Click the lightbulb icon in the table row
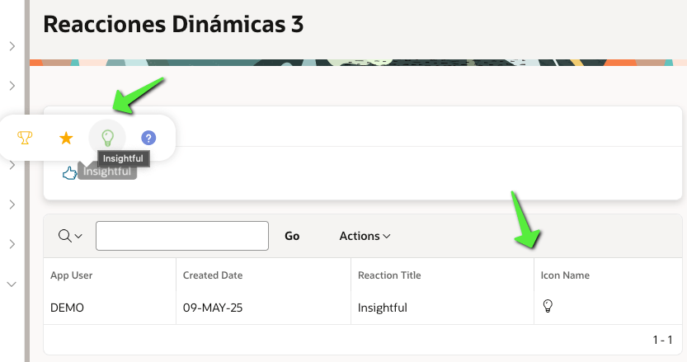687x362 pixels. [547, 307]
